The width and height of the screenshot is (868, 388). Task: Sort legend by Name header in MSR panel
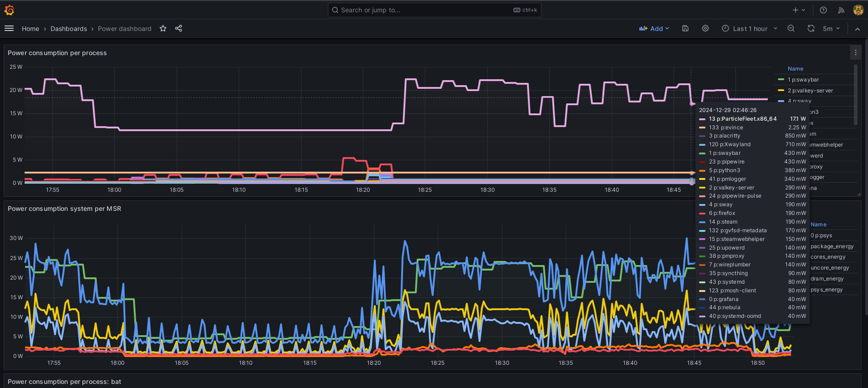(x=818, y=225)
